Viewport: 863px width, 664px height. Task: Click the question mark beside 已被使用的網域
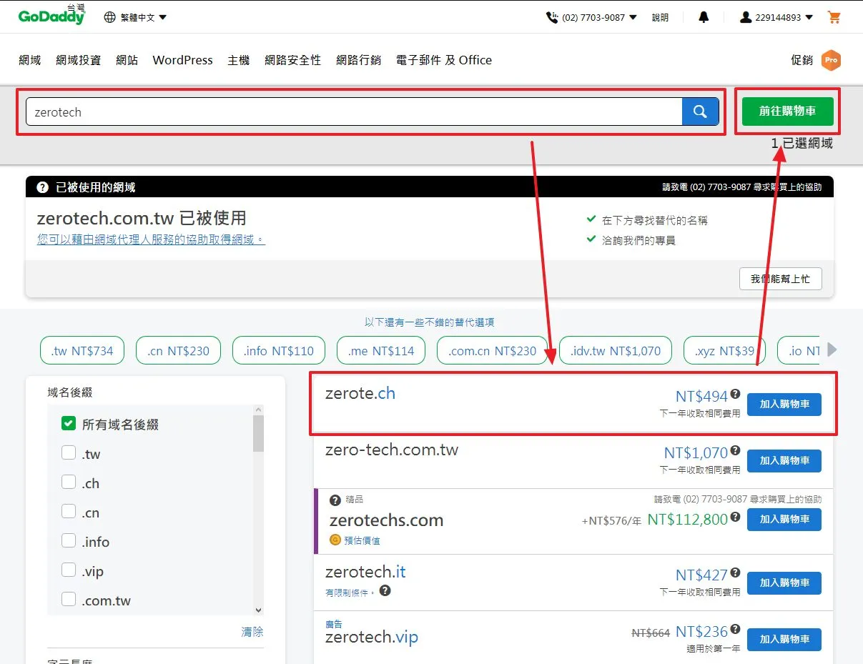(42, 187)
